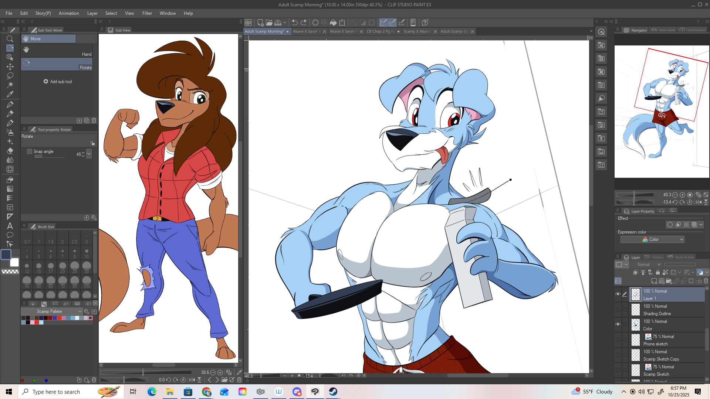Click Lock Layer padlock icon
The image size is (710, 399).
(x=657, y=273)
